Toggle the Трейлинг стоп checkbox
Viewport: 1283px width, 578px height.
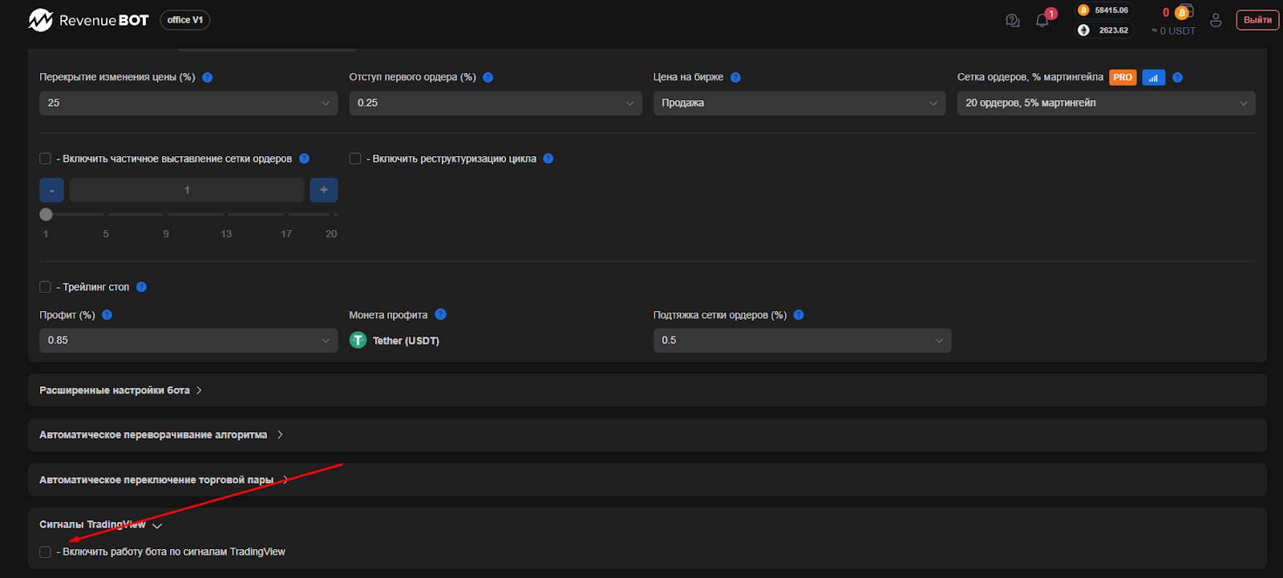click(x=46, y=287)
